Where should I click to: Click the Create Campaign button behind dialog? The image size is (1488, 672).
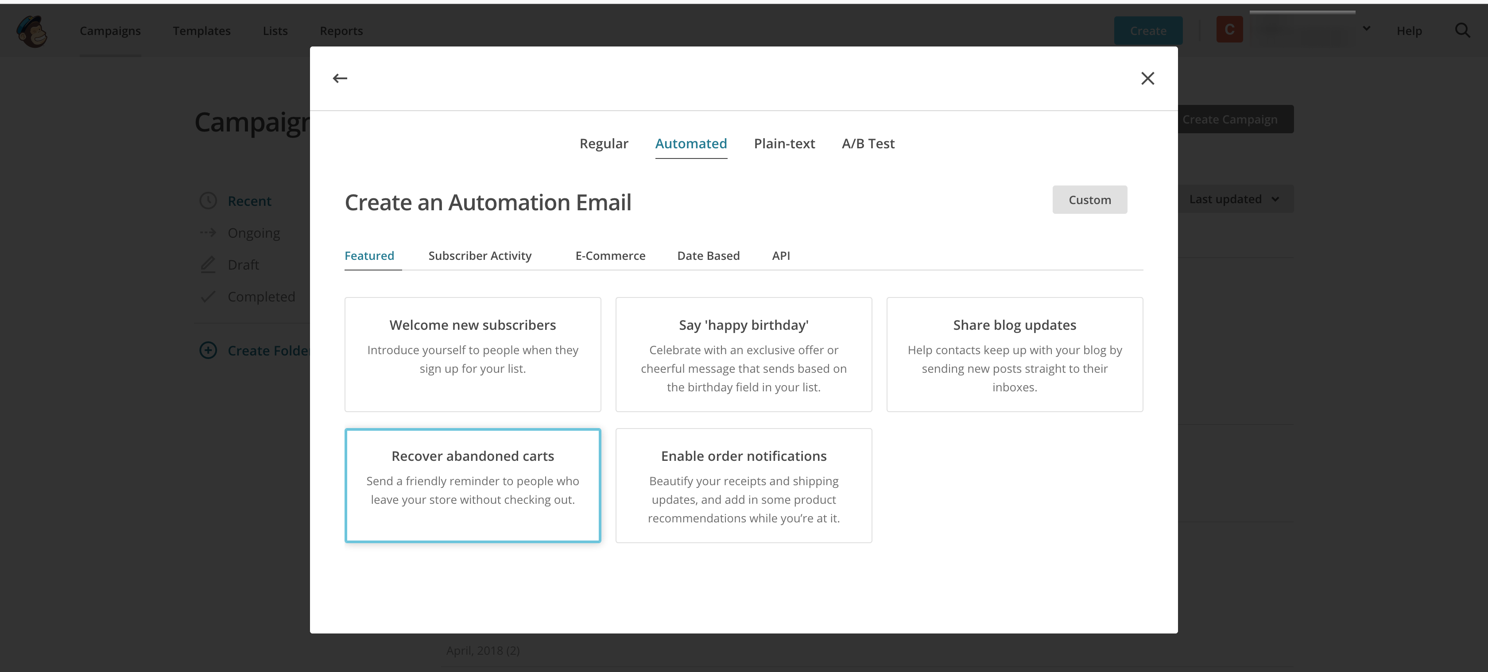[1235, 120]
